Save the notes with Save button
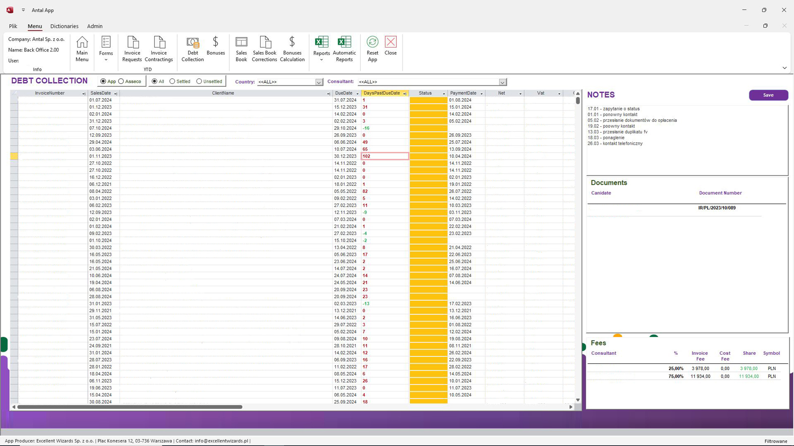The image size is (794, 446). (768, 95)
